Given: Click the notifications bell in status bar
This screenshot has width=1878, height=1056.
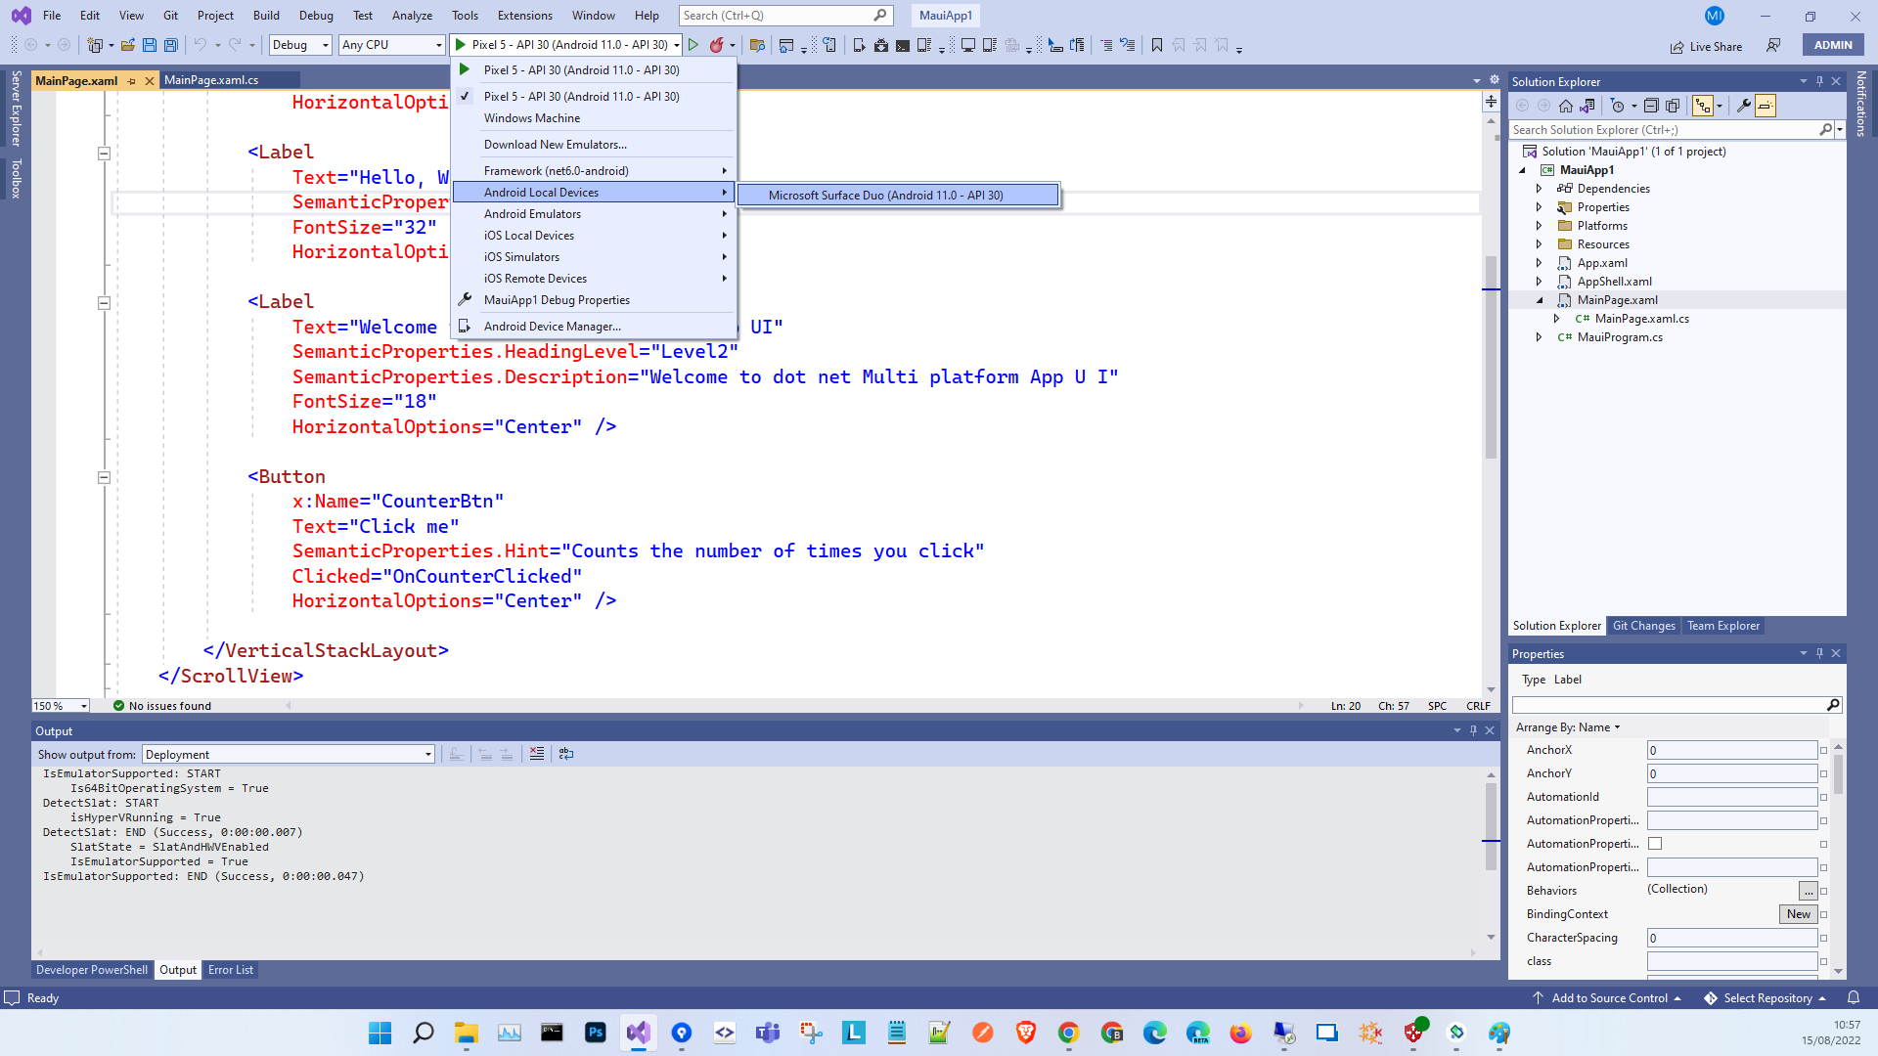Looking at the screenshot, I should coord(1854,998).
